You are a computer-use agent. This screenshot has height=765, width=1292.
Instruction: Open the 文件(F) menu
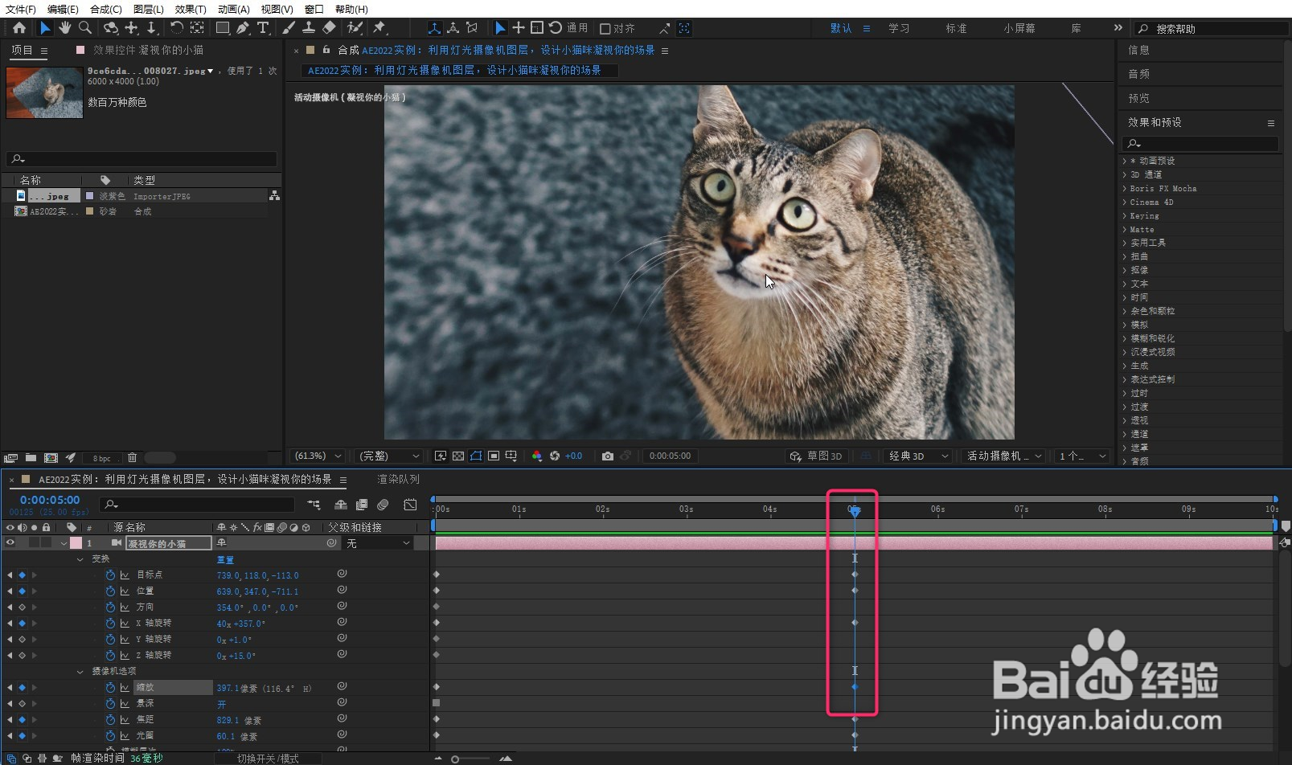21,9
